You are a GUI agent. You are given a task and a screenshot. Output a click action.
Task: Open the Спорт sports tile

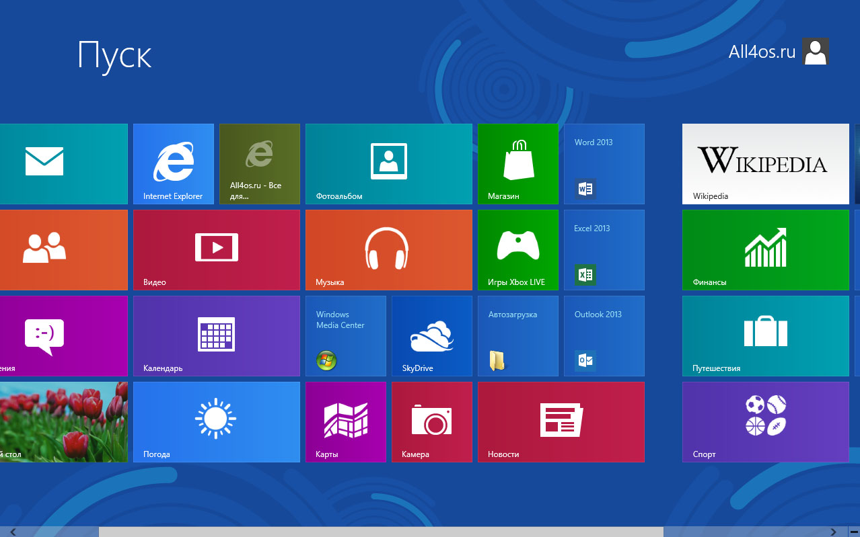tap(766, 422)
